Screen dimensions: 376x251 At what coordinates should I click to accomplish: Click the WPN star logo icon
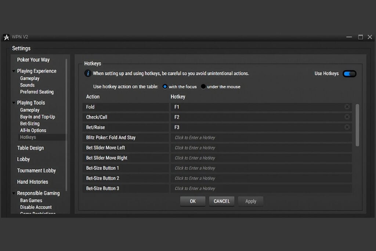click(x=6, y=37)
